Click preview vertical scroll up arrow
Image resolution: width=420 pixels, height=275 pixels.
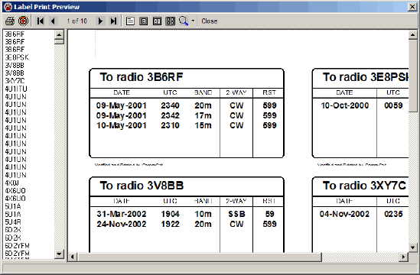click(412, 35)
